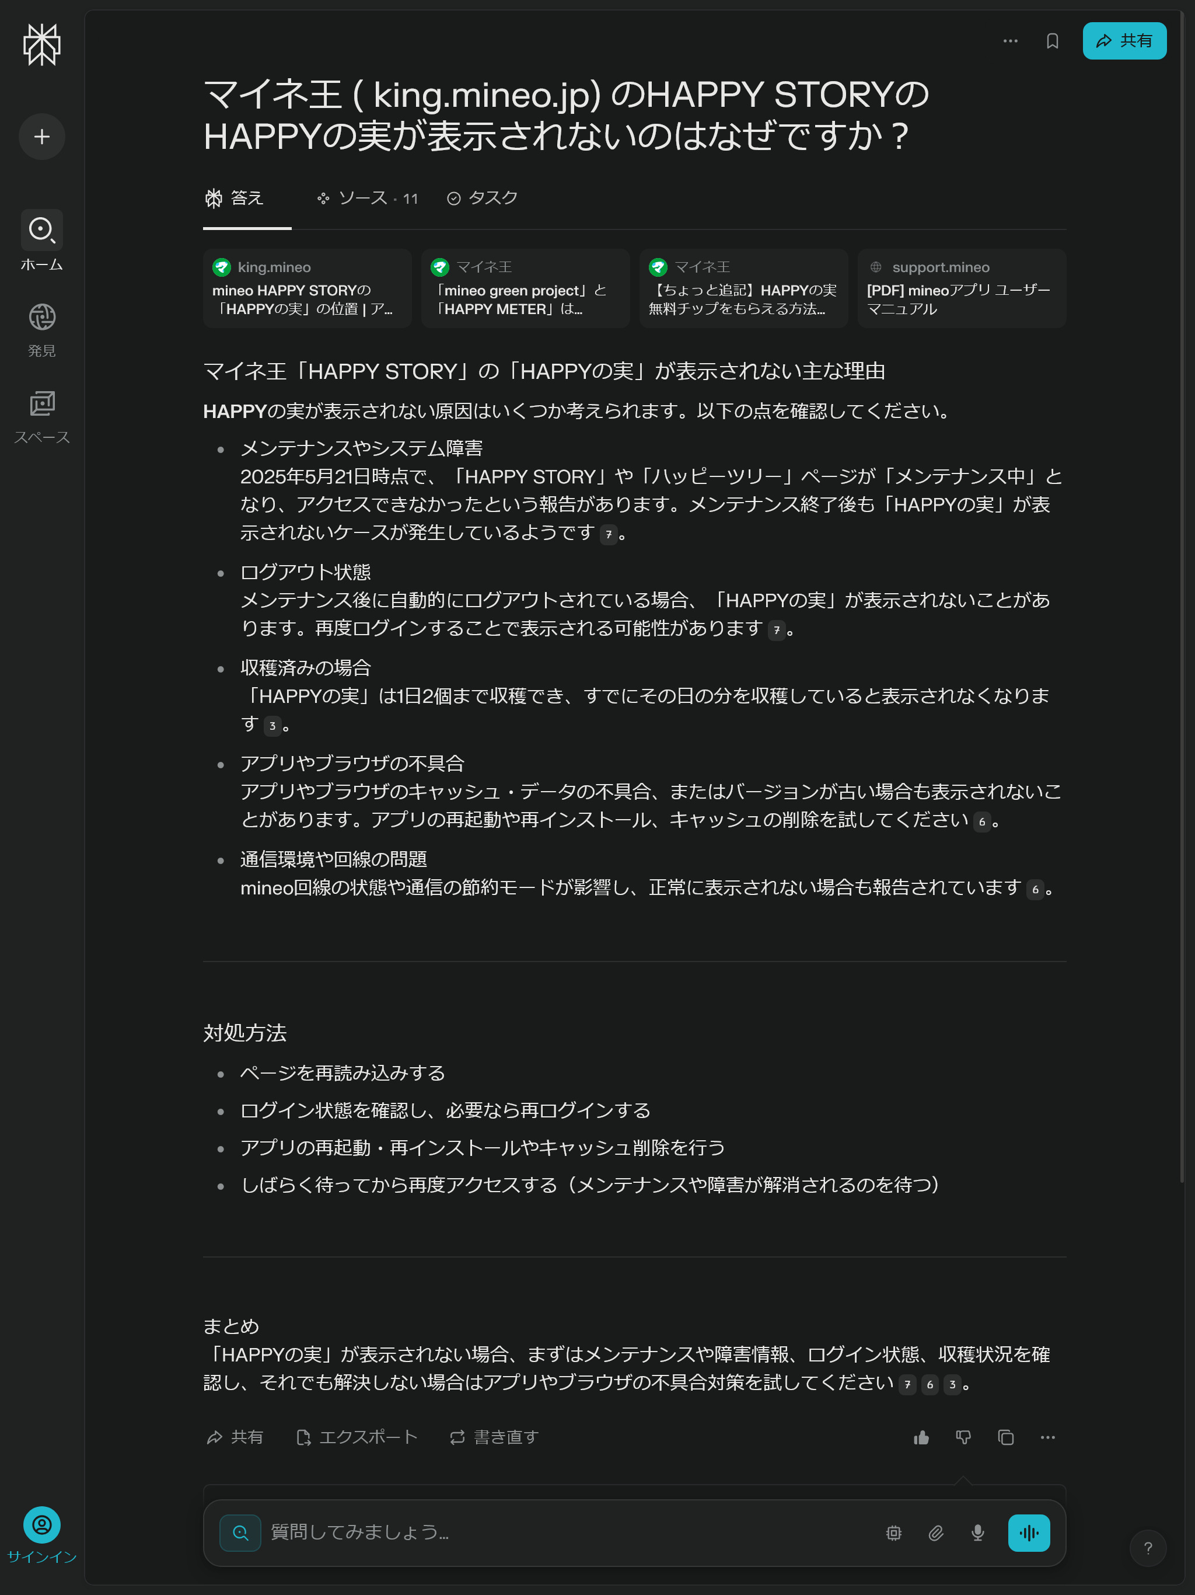Click the thumbs down icon

click(x=963, y=1438)
